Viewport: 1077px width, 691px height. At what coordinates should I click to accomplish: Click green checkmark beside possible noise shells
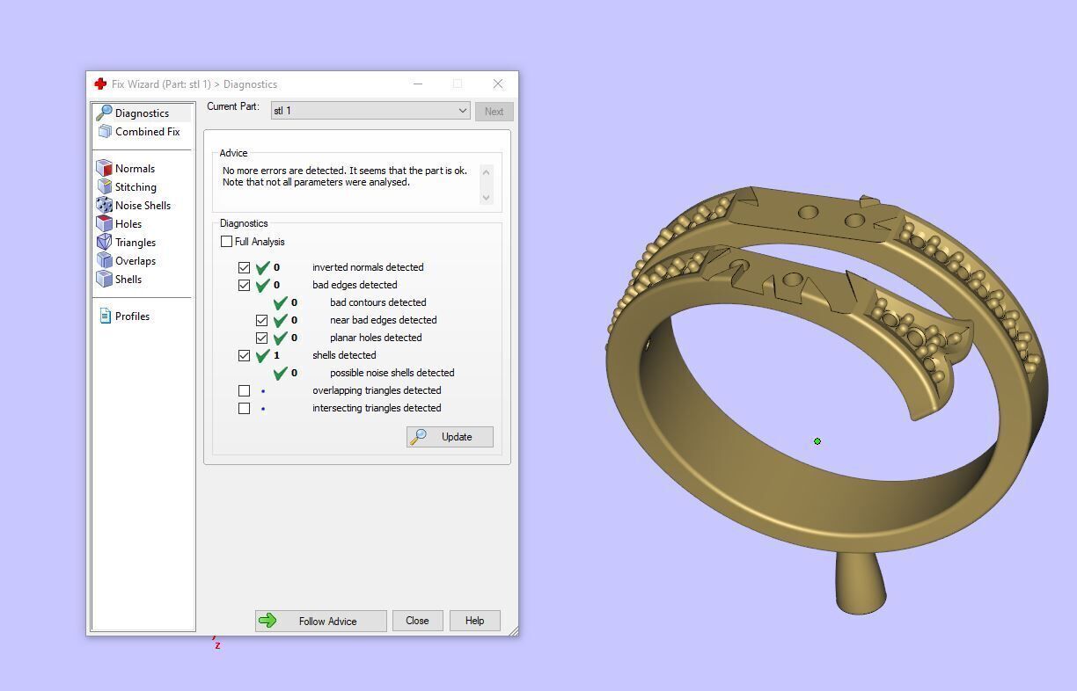click(280, 373)
